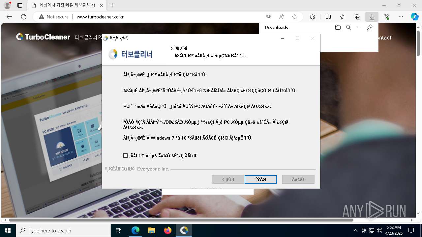Click the TurboCleaner site logo
This screenshot has height=237, width=422.
(x=43, y=37)
